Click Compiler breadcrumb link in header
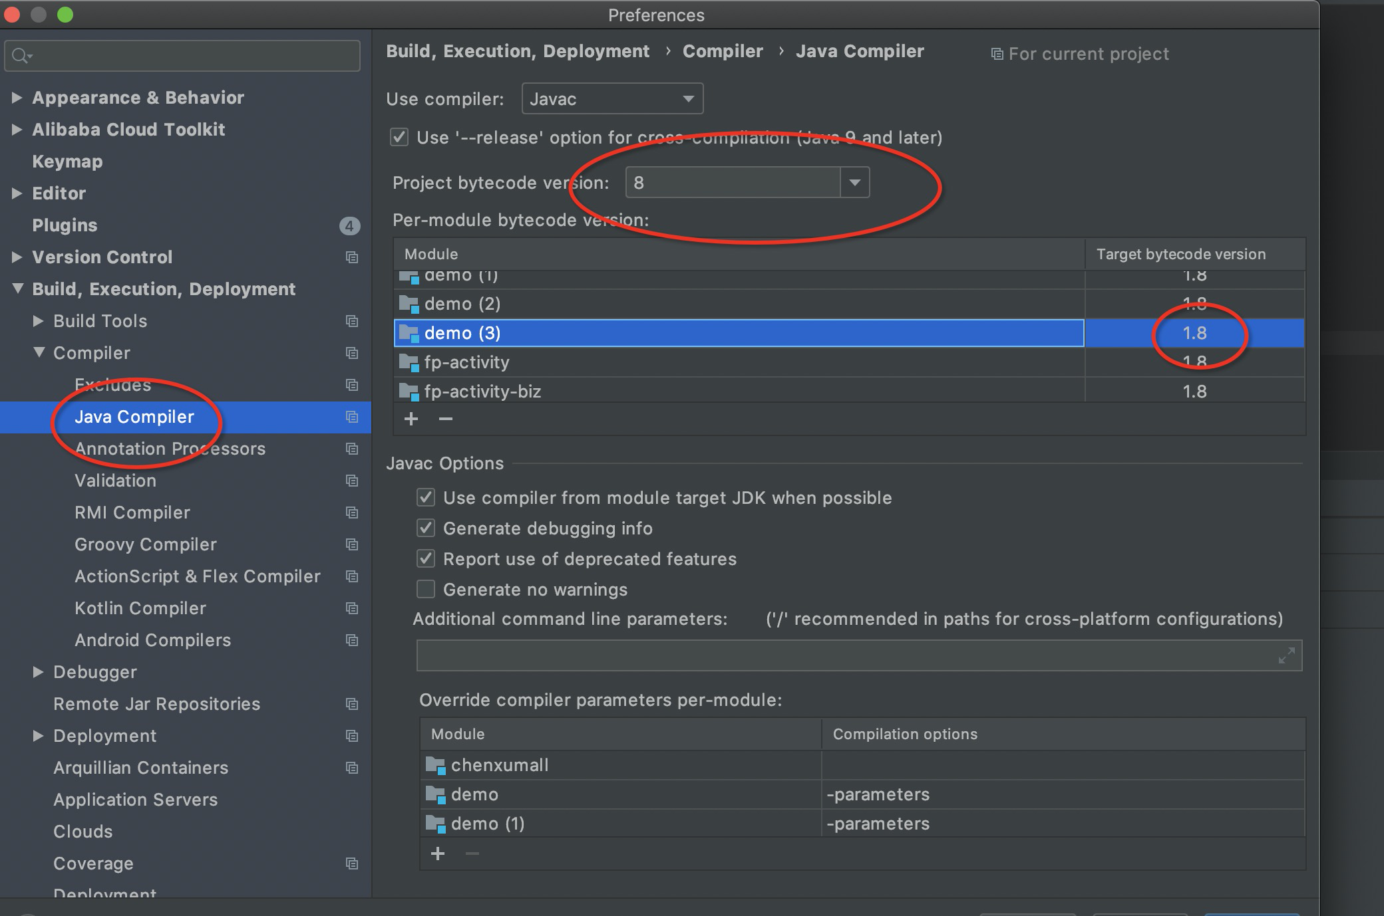 (x=723, y=51)
